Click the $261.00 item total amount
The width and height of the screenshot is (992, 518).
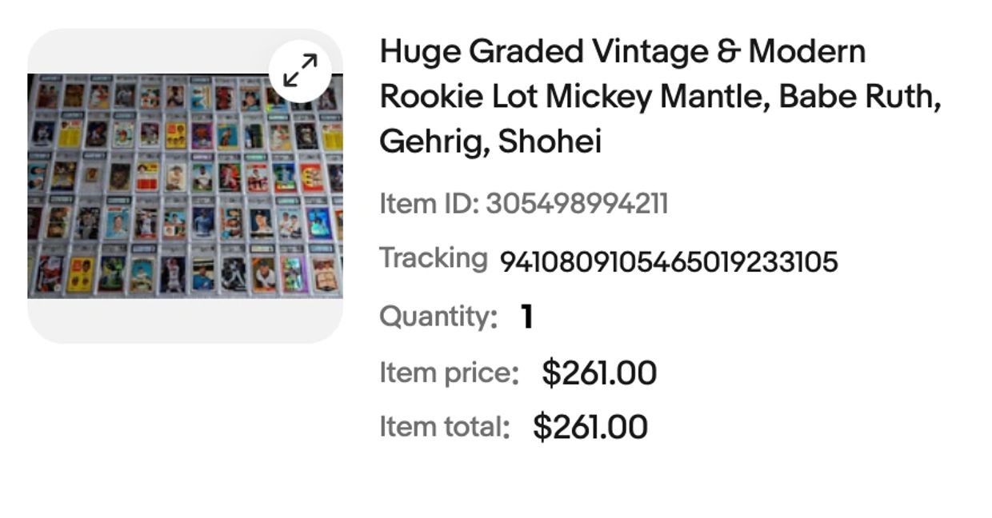tap(590, 427)
